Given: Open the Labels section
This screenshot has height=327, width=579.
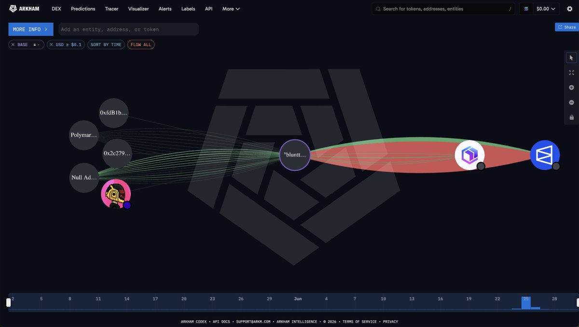Looking at the screenshot, I should pos(188,9).
